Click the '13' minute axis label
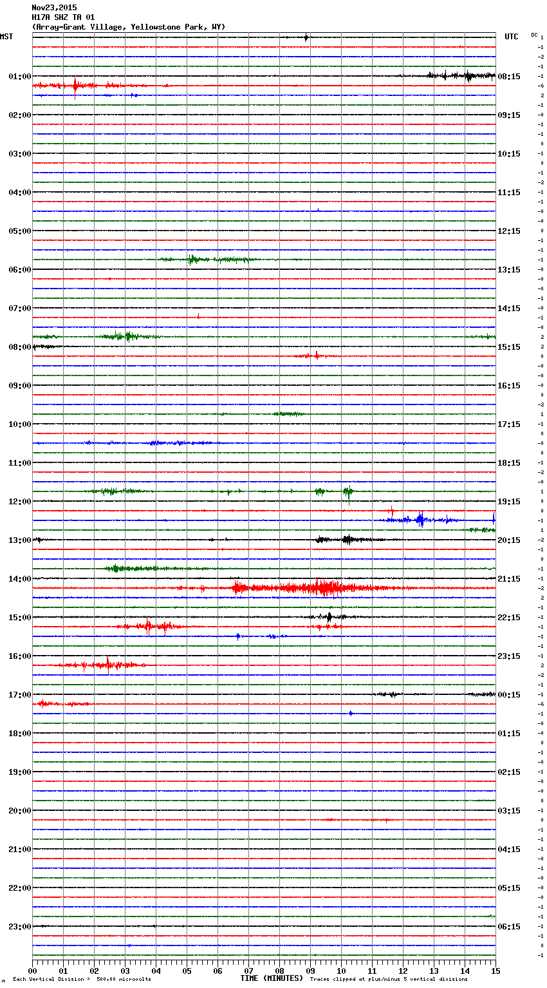547x988 pixels. pos(434,970)
